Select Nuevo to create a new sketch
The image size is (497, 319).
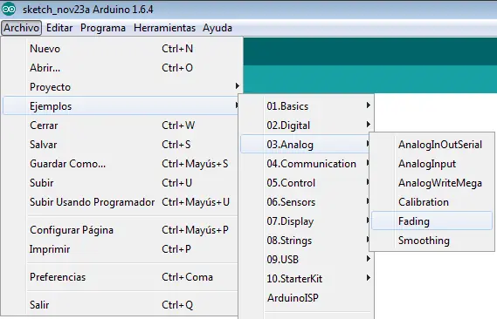[x=121, y=49]
